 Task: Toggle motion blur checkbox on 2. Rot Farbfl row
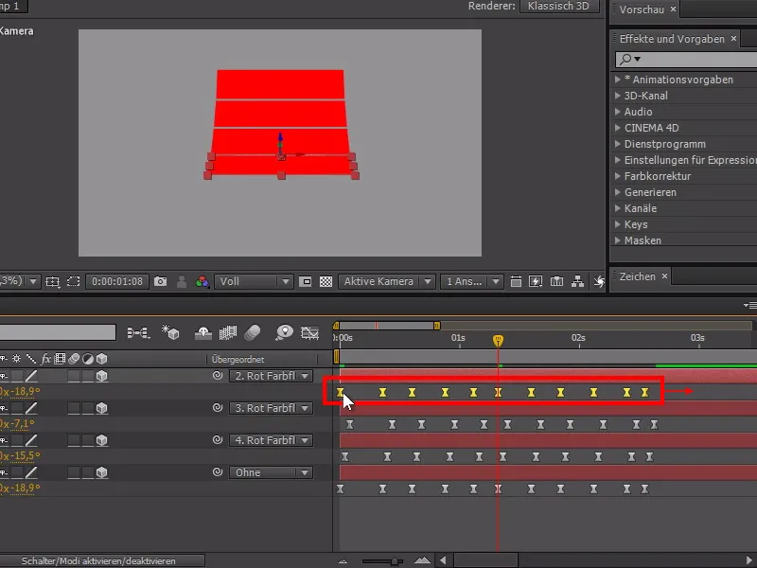click(x=74, y=376)
